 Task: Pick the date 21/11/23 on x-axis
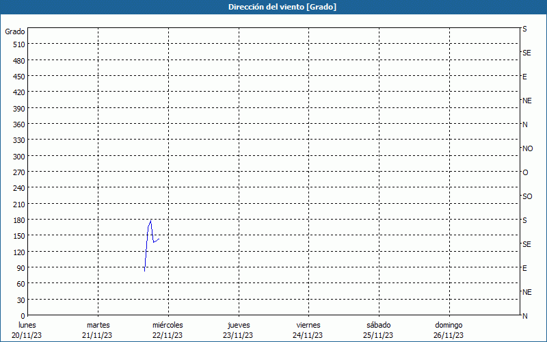click(x=97, y=335)
